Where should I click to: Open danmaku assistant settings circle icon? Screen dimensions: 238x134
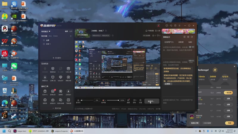(188, 37)
